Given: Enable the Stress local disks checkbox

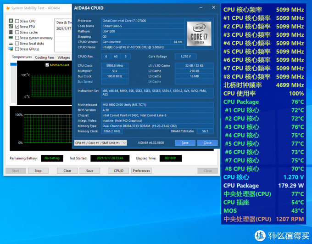Looking at the screenshot, I should (17, 43).
